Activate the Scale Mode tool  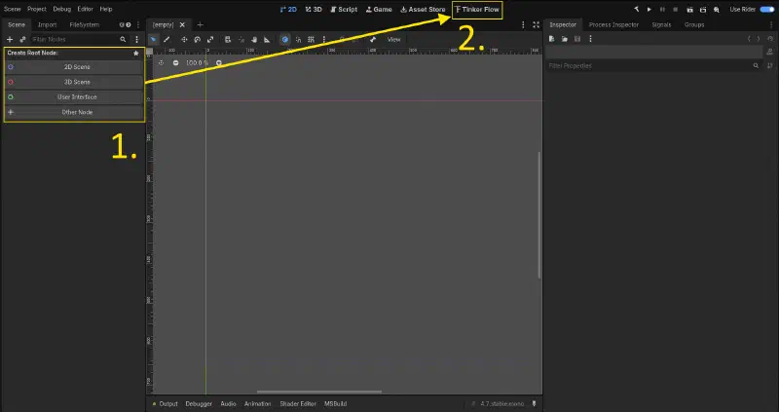click(210, 39)
